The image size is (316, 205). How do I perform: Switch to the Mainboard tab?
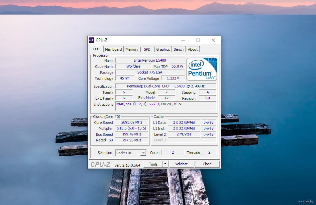(x=113, y=49)
